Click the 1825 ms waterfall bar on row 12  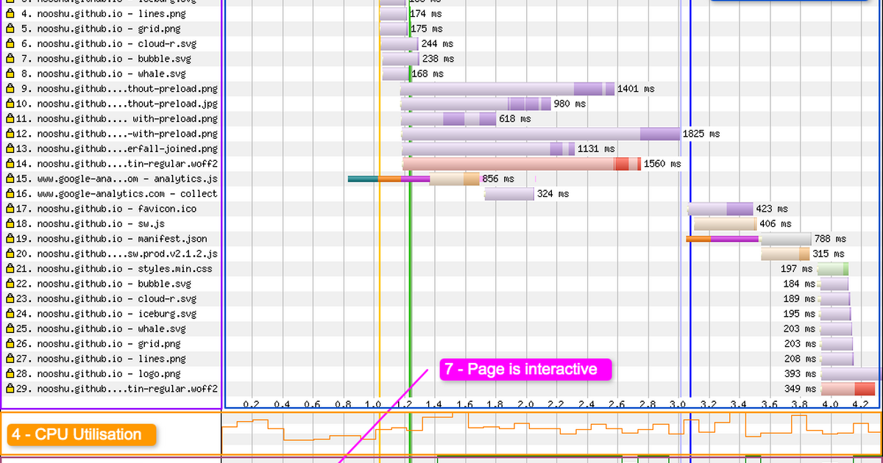click(541, 134)
